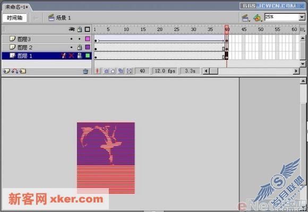
Task: Click frame 20 on the timeline ruler
Action: 160,30
